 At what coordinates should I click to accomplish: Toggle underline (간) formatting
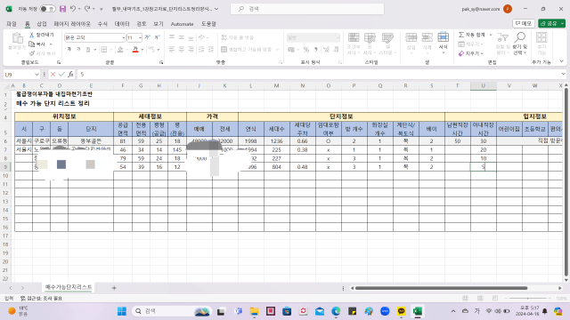(x=87, y=50)
